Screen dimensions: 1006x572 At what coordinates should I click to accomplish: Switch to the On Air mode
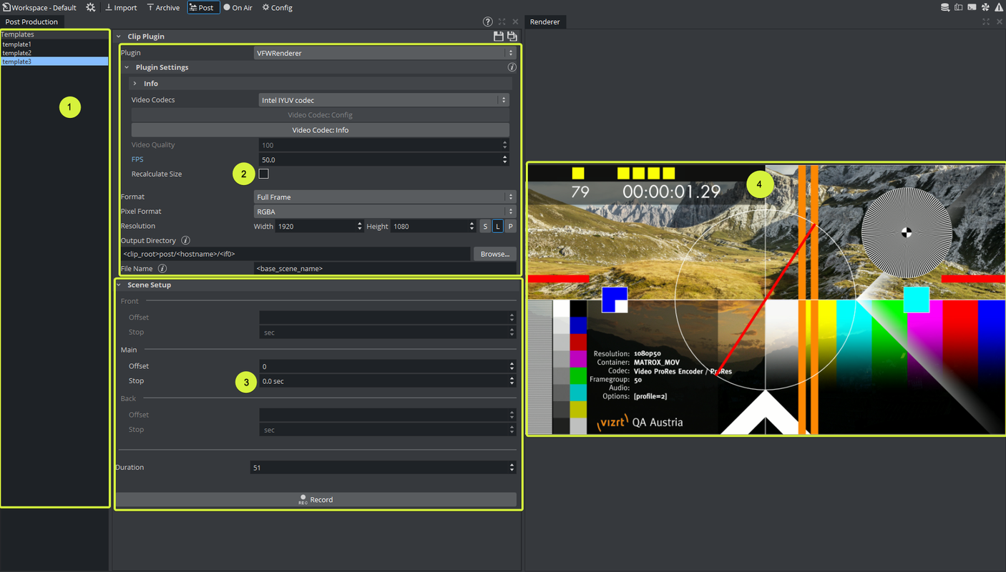(238, 8)
